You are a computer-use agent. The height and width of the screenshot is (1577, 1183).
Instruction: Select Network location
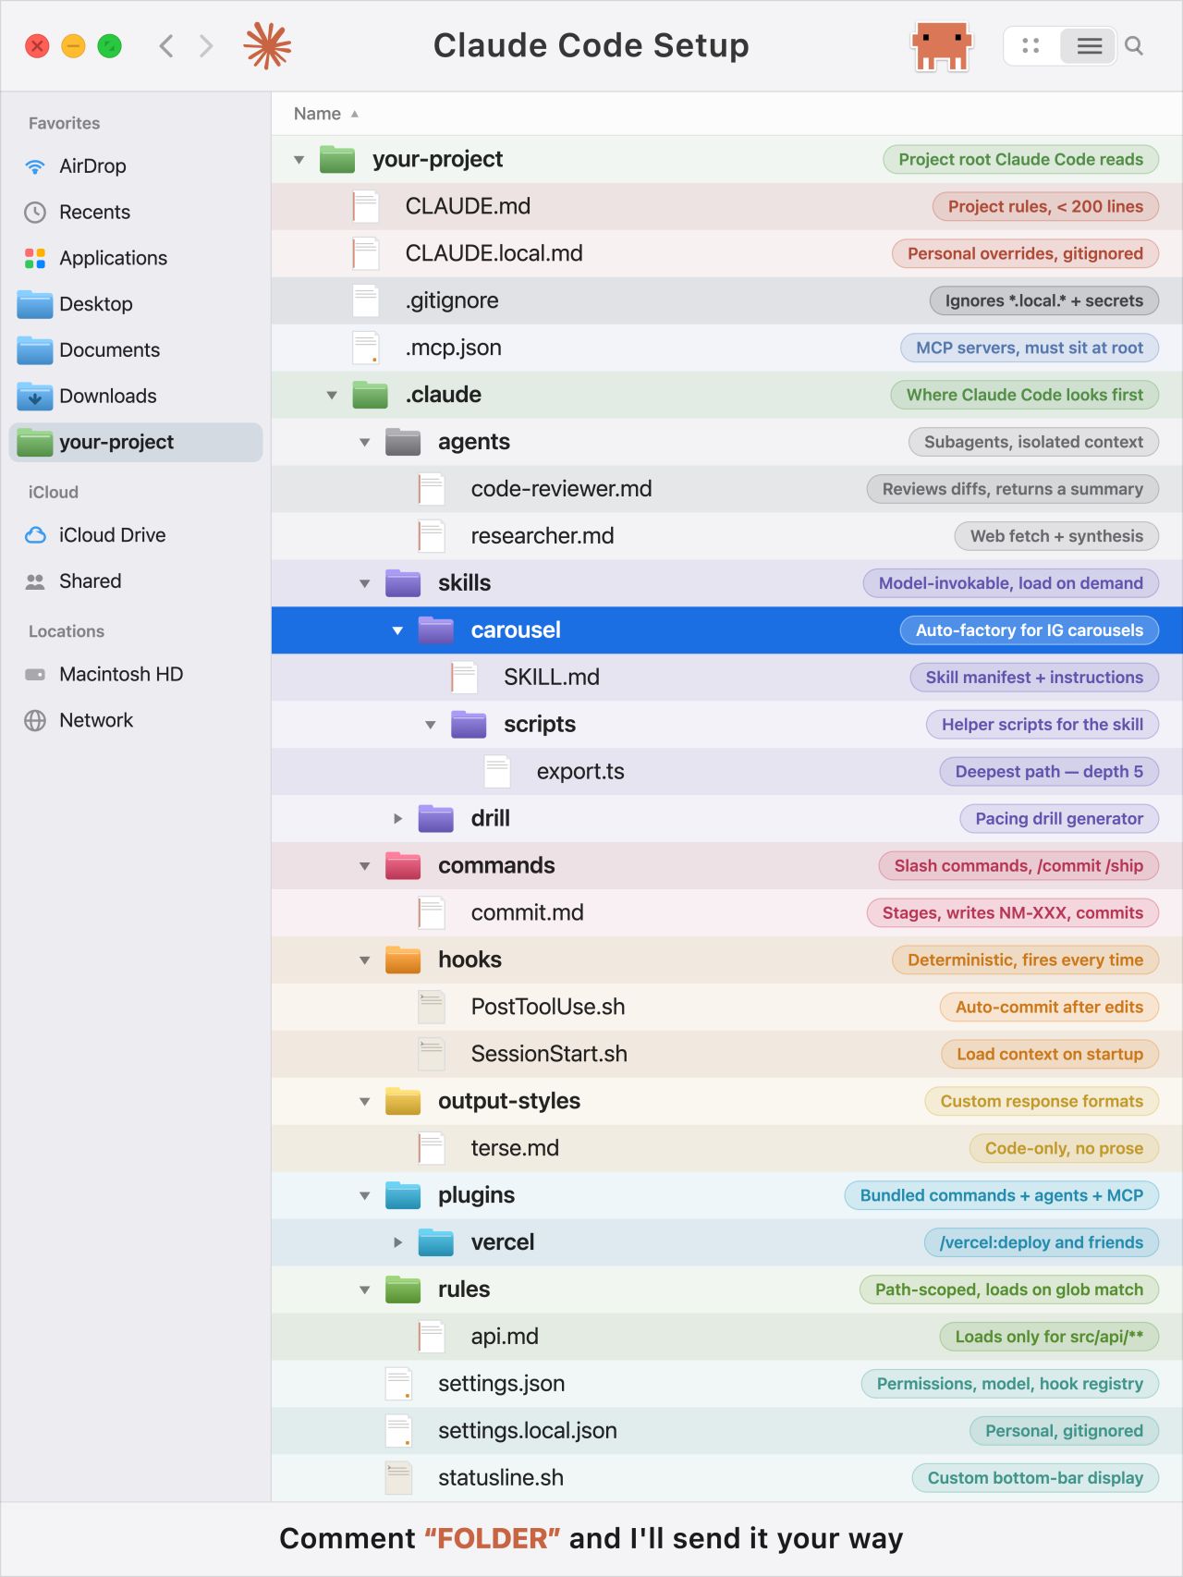(135, 720)
